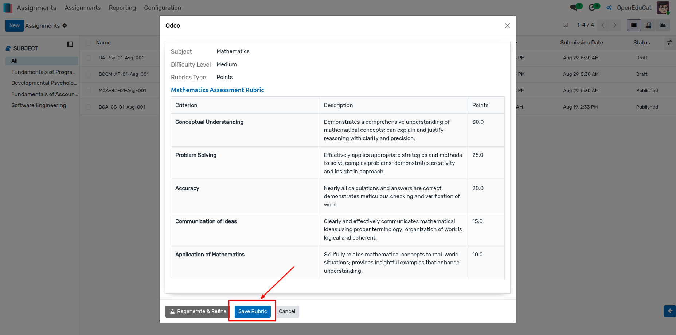This screenshot has height=335, width=676.
Task: Click the bookmark favorites icon
Action: pyautogui.click(x=566, y=25)
